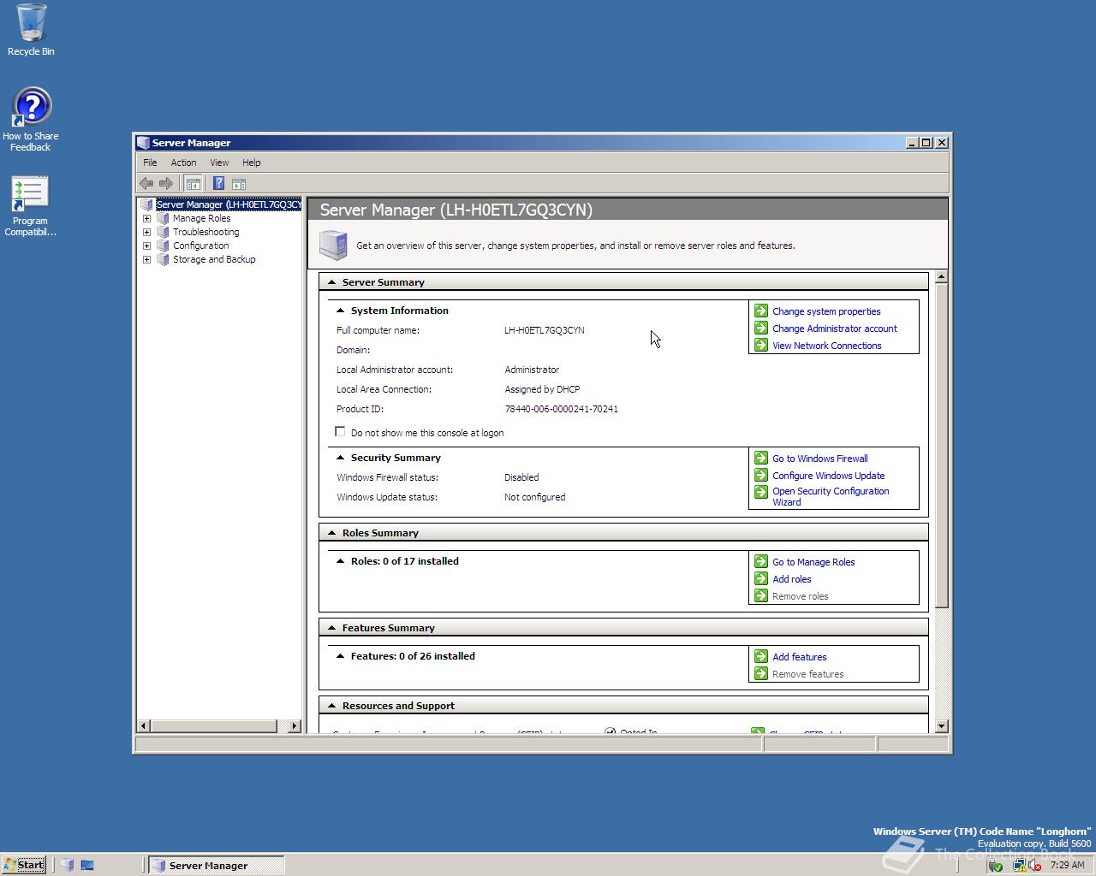Click the green arrow icon beside Go to Manage Roles
The image size is (1096, 876).
761,561
